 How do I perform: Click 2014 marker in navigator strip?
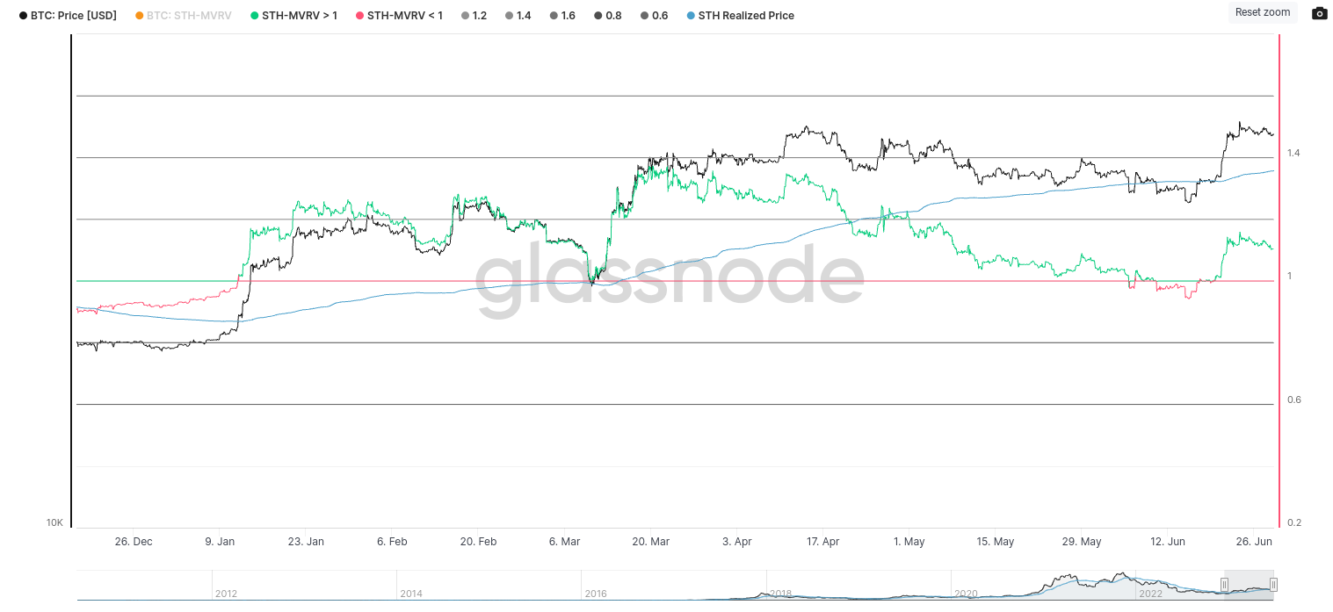pos(410,594)
